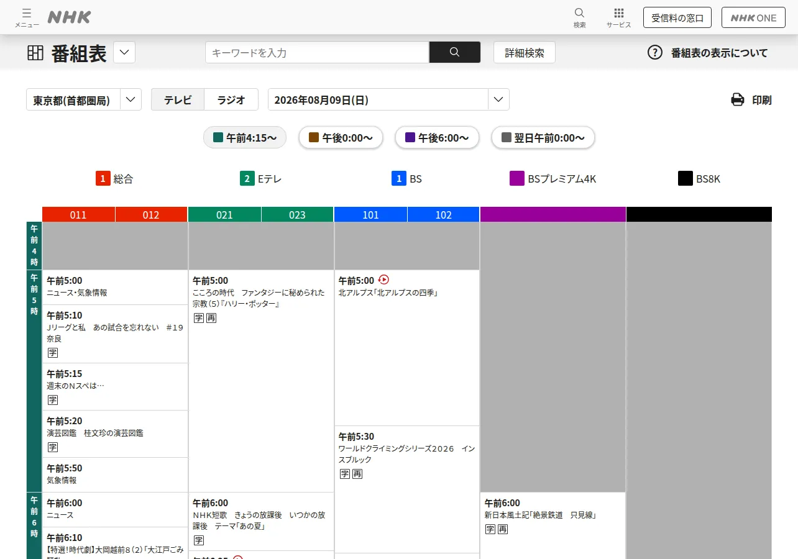Select the 011 subchannel header
Image resolution: width=798 pixels, height=559 pixels.
(78, 215)
